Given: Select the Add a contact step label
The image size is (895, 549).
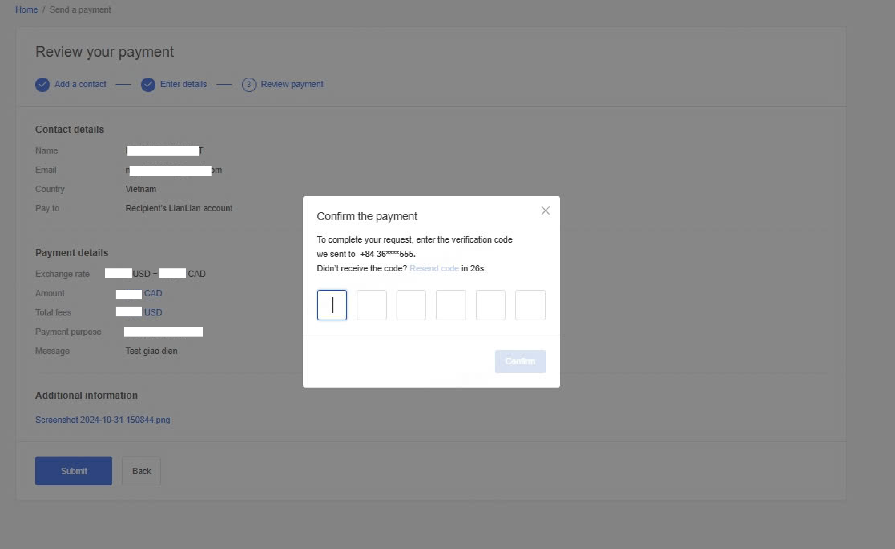Looking at the screenshot, I should tap(80, 84).
